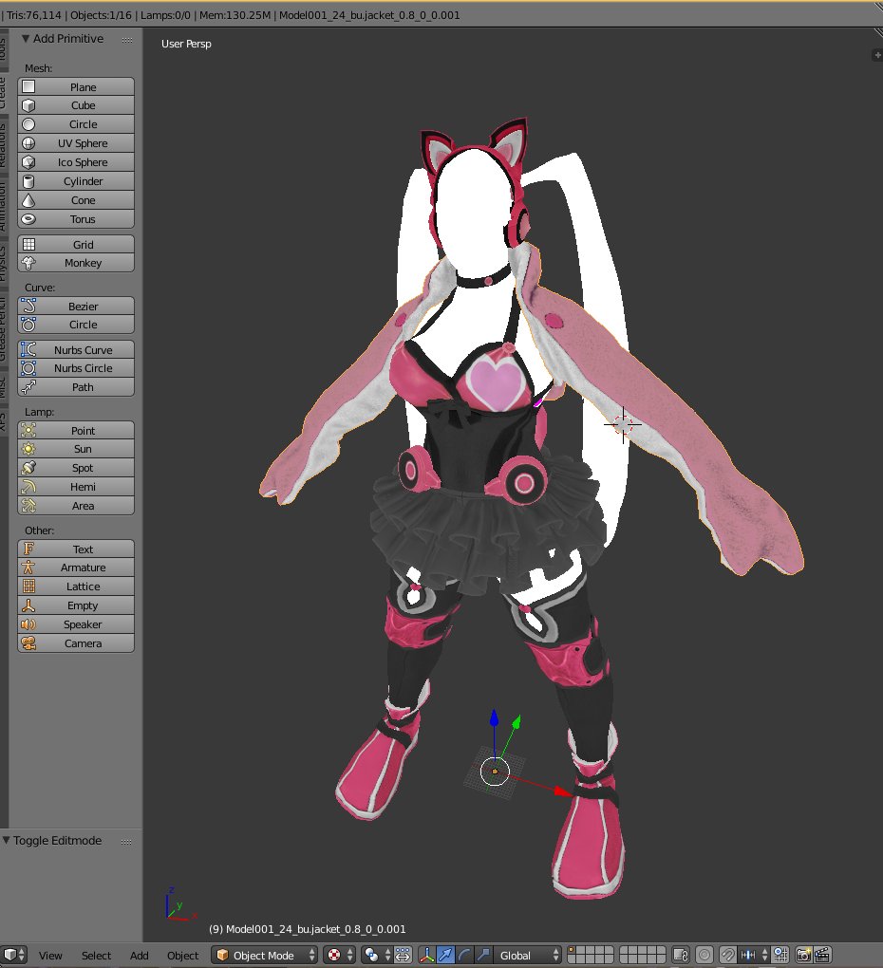
Task: Add a Point lamp
Action: [x=76, y=431]
